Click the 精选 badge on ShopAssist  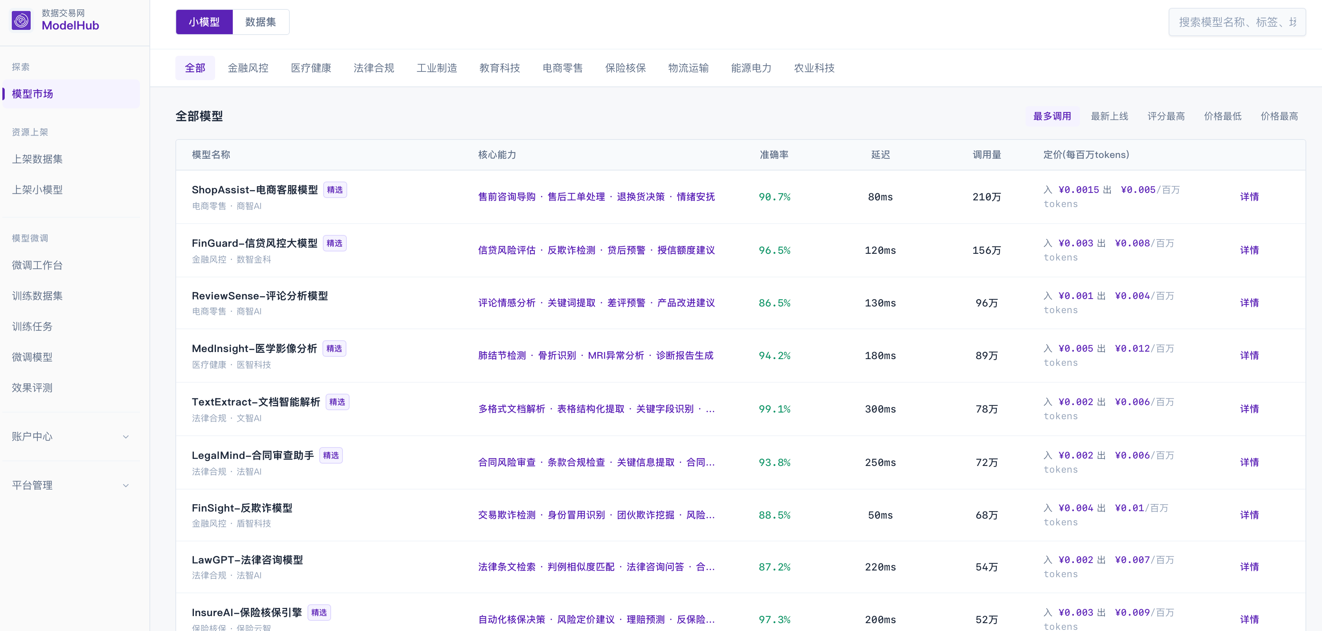point(335,190)
